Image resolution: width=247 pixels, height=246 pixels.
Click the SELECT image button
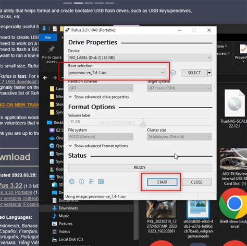[194, 73]
